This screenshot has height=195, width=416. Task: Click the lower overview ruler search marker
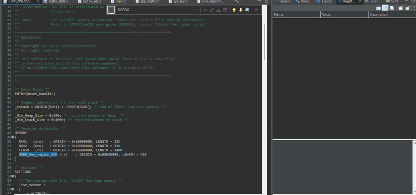269,124
